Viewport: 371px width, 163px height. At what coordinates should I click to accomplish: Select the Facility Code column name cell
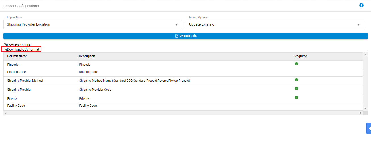[x=16, y=106]
